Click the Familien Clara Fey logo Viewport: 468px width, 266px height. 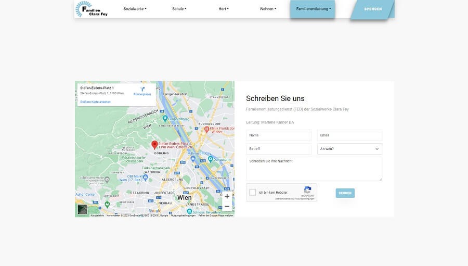pyautogui.click(x=92, y=9)
